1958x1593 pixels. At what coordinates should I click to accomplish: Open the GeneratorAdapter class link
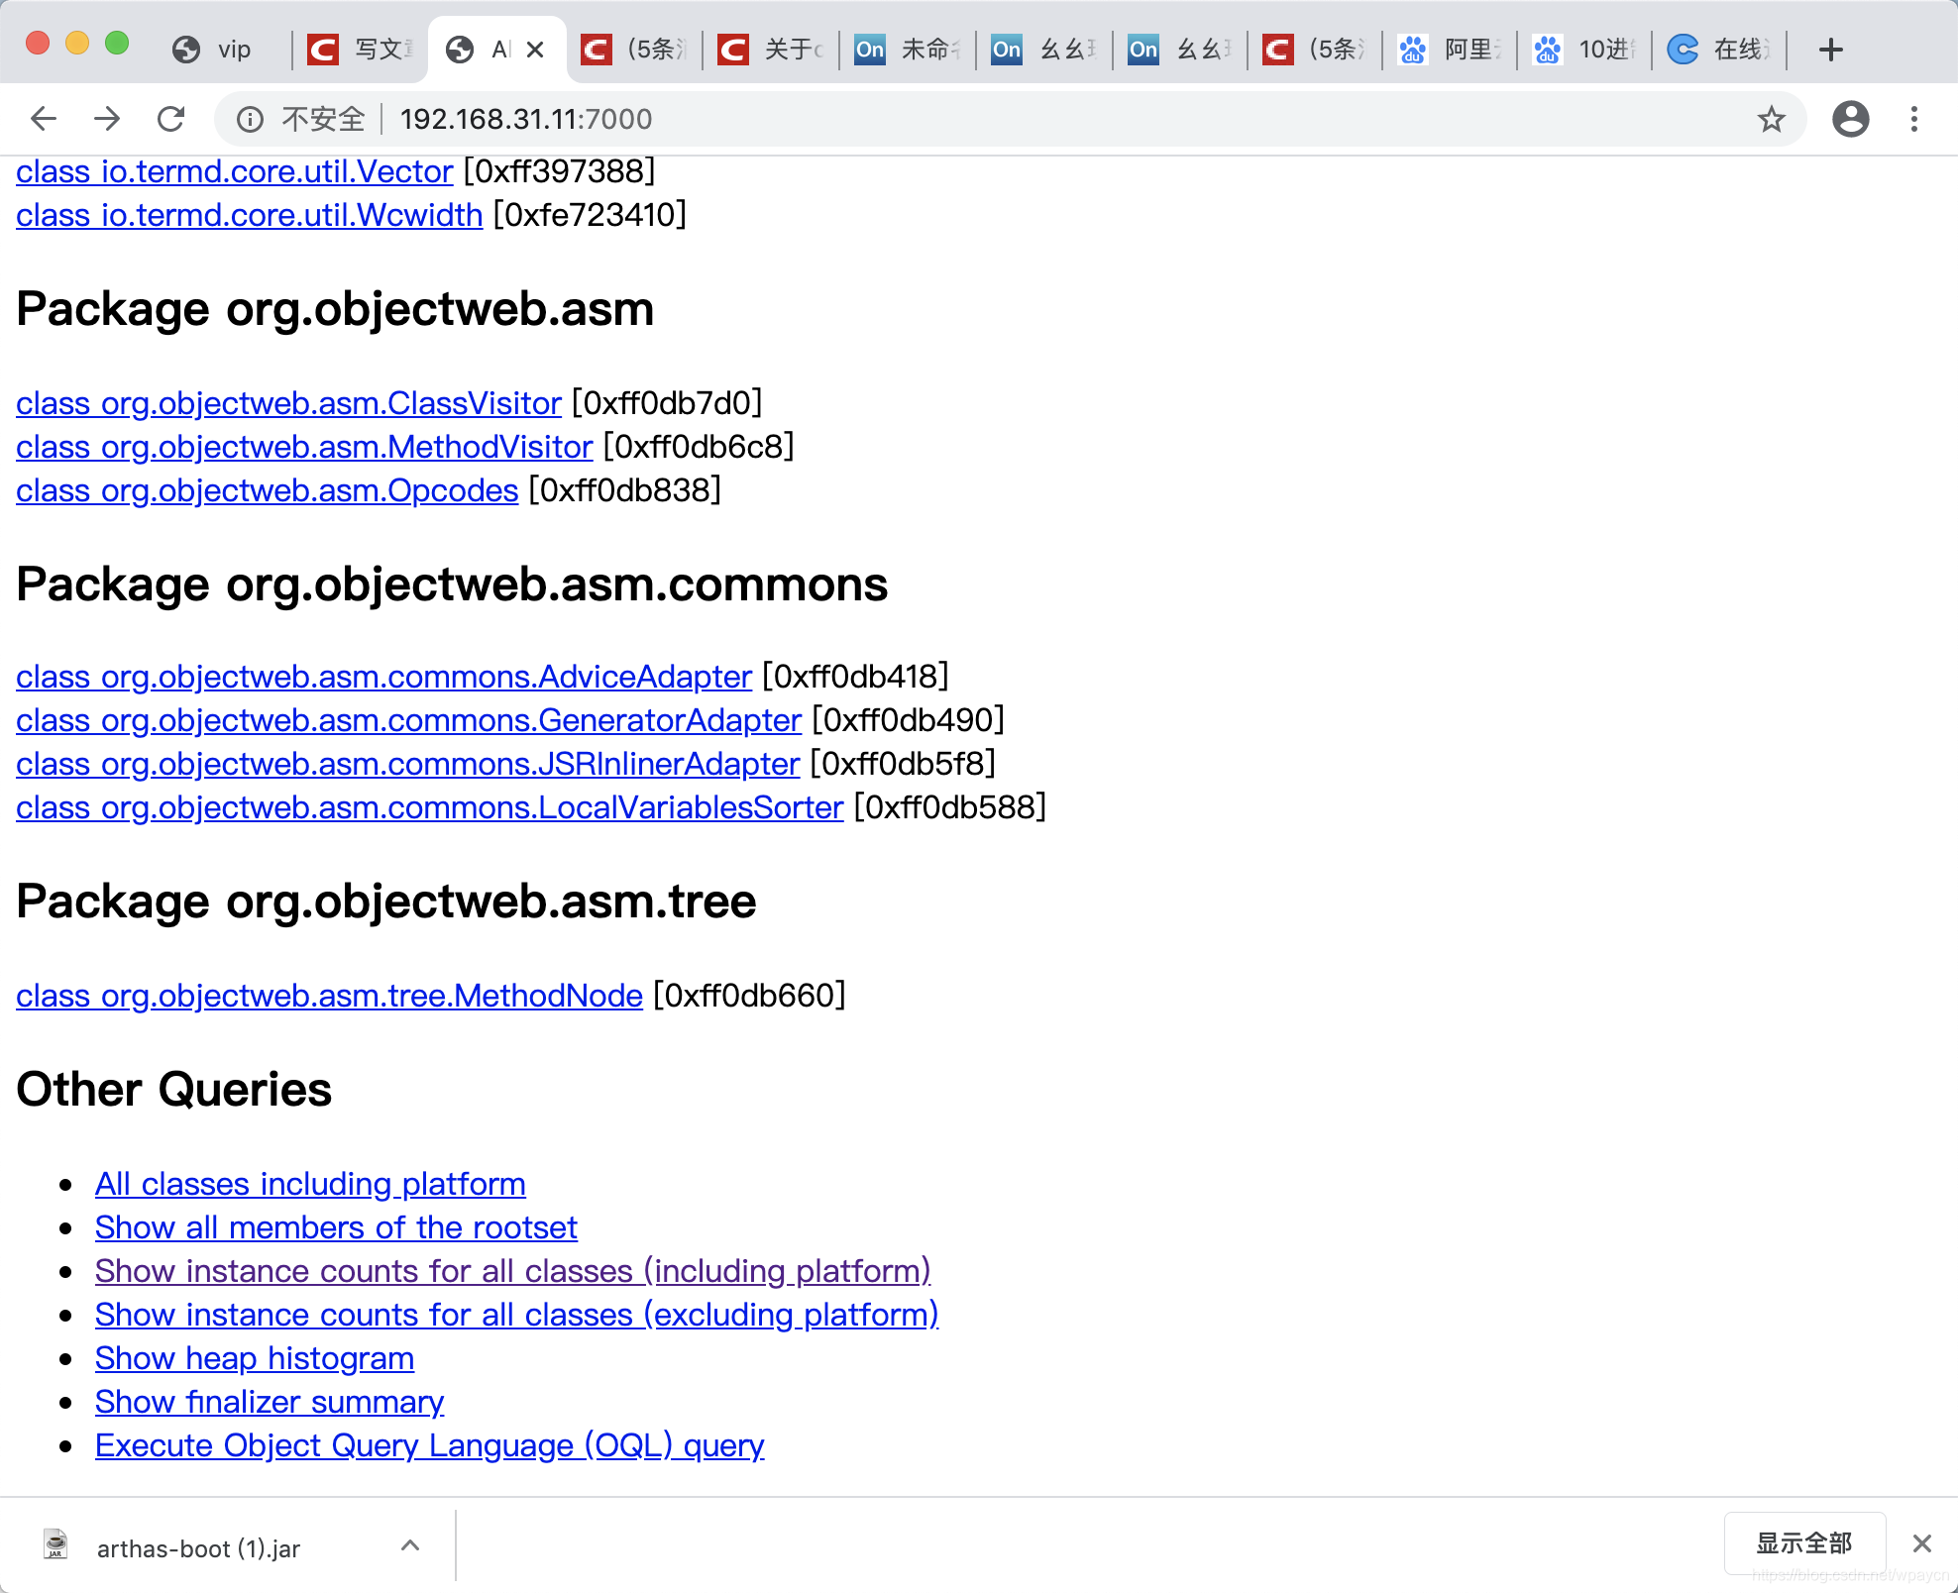(x=409, y=720)
